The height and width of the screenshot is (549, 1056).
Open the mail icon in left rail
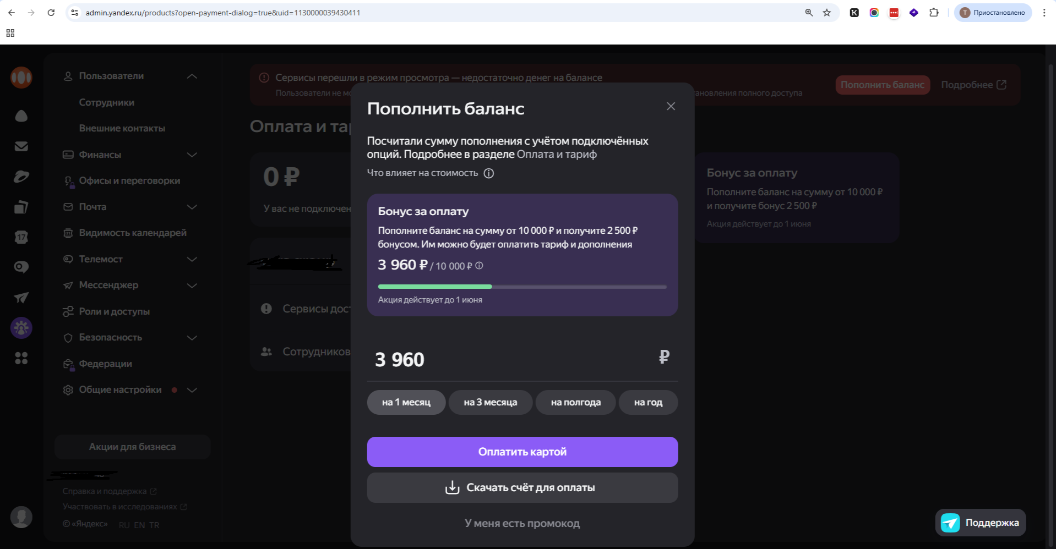pos(21,146)
